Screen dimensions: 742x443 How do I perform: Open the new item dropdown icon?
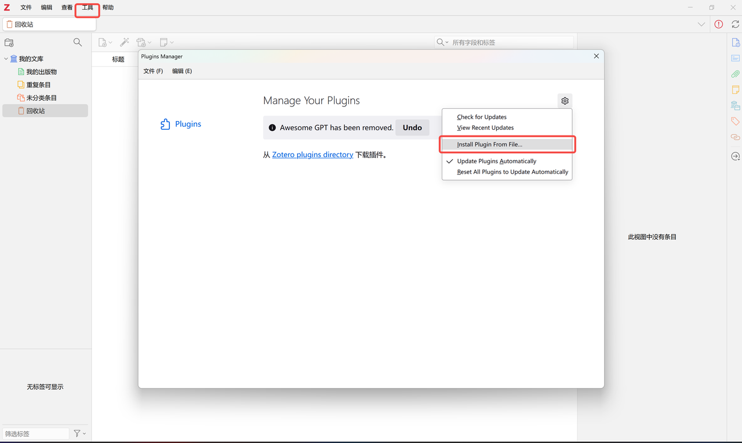[x=105, y=42]
